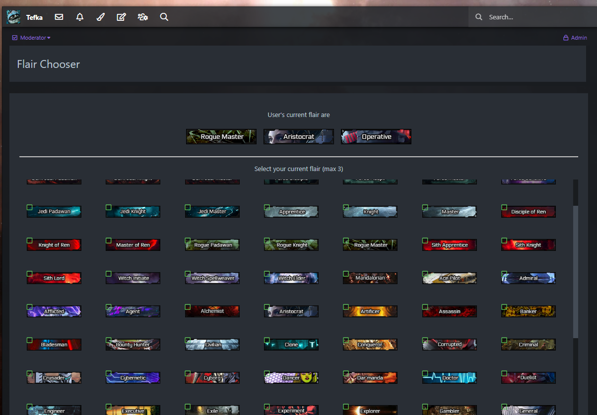Tick the Bounty Hunter flair checkbox
This screenshot has width=597, height=415.
[x=109, y=340]
